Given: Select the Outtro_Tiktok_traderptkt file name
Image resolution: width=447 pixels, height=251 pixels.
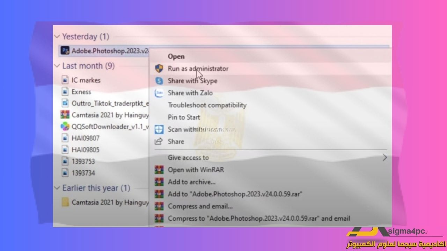Looking at the screenshot, I should [x=110, y=104].
